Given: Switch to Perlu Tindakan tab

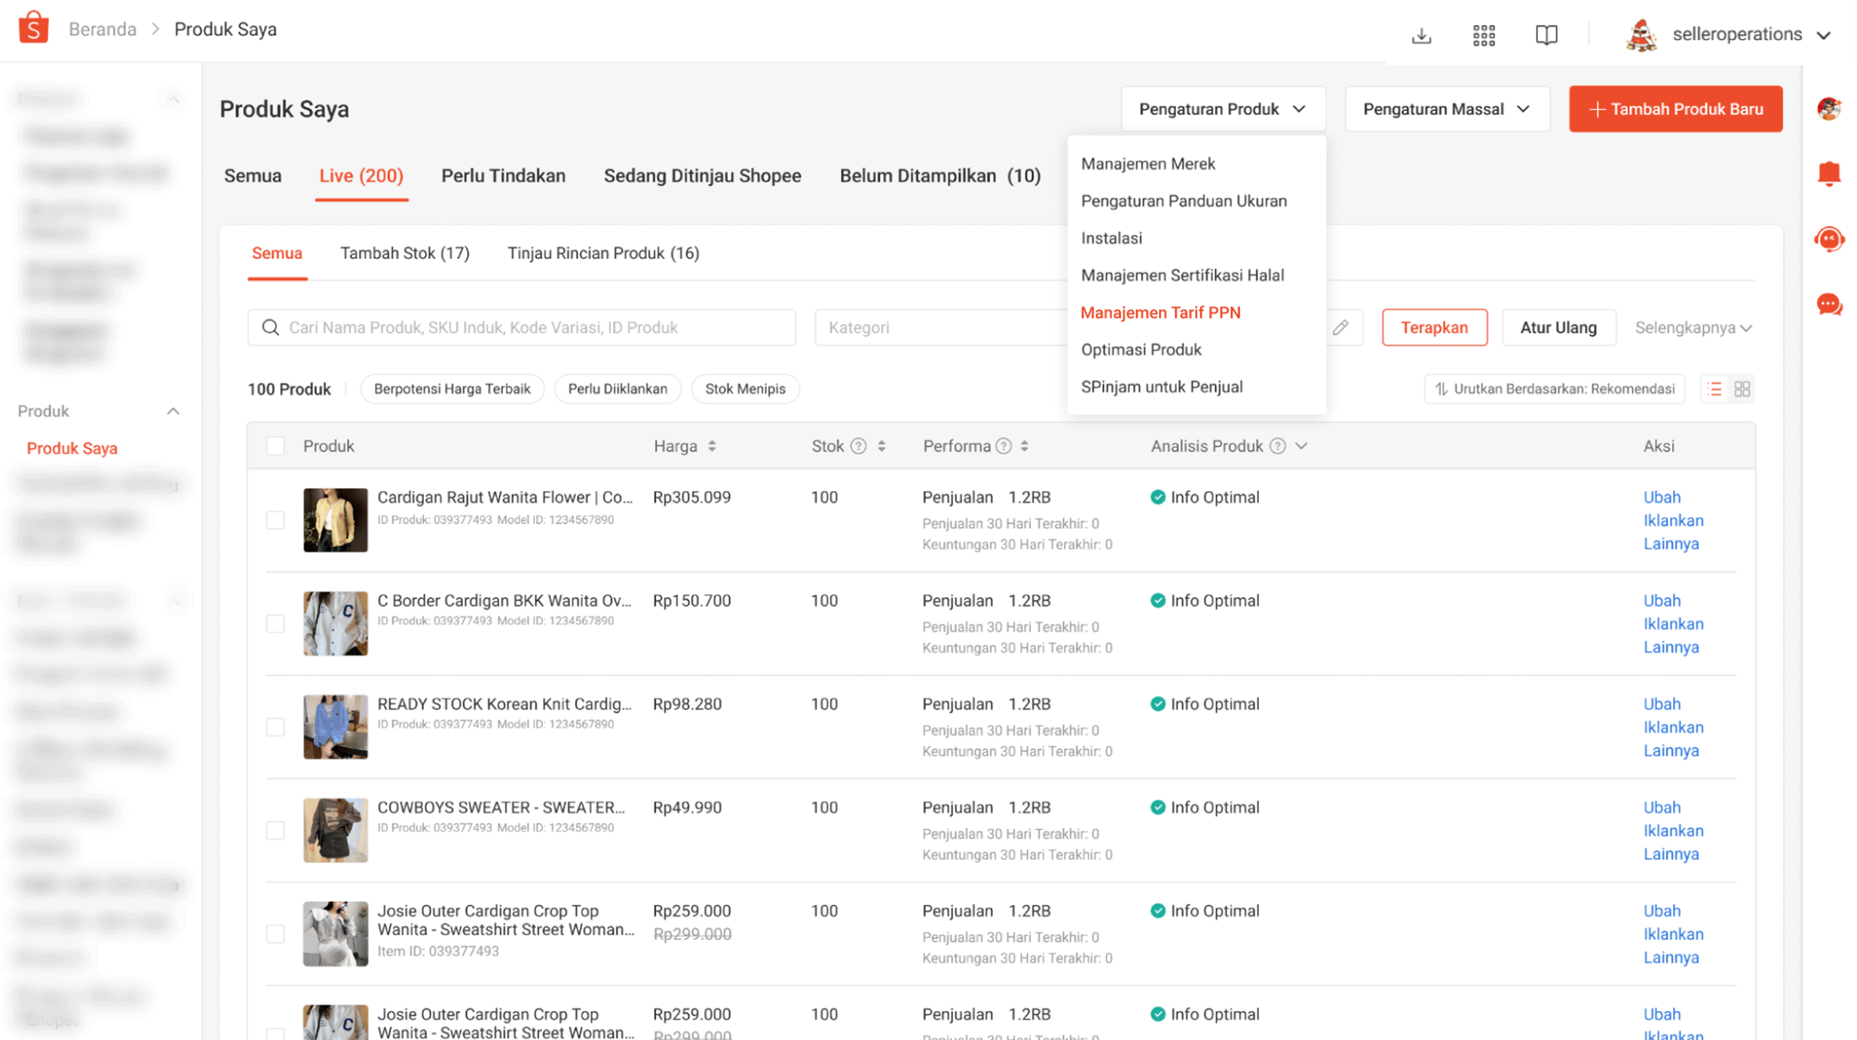Looking at the screenshot, I should (x=503, y=176).
